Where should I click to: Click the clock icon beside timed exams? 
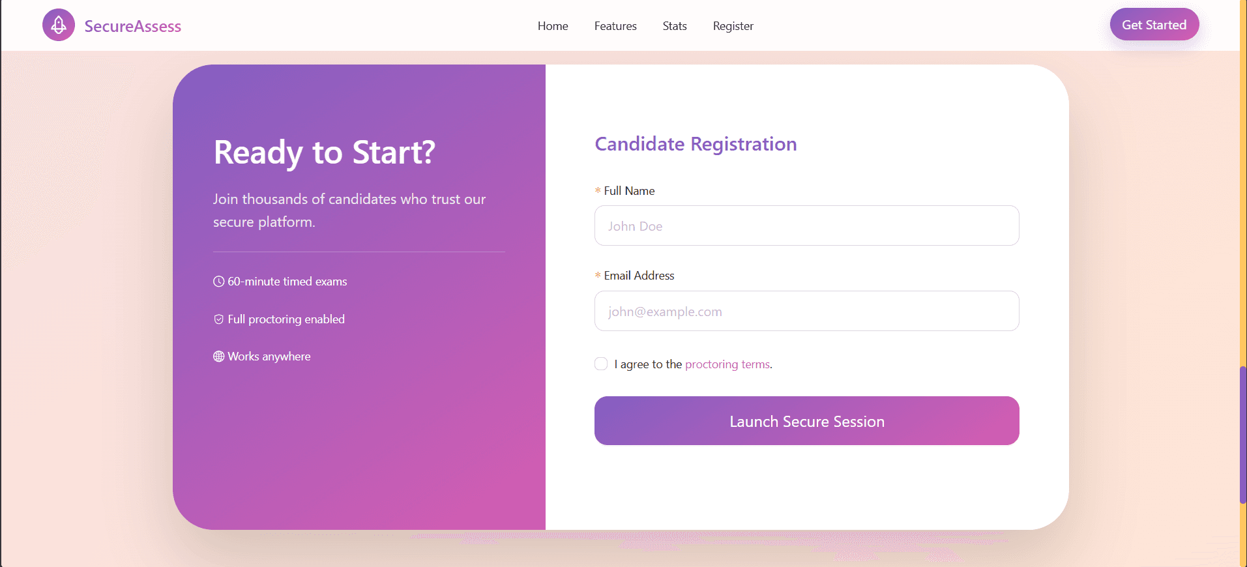(218, 282)
